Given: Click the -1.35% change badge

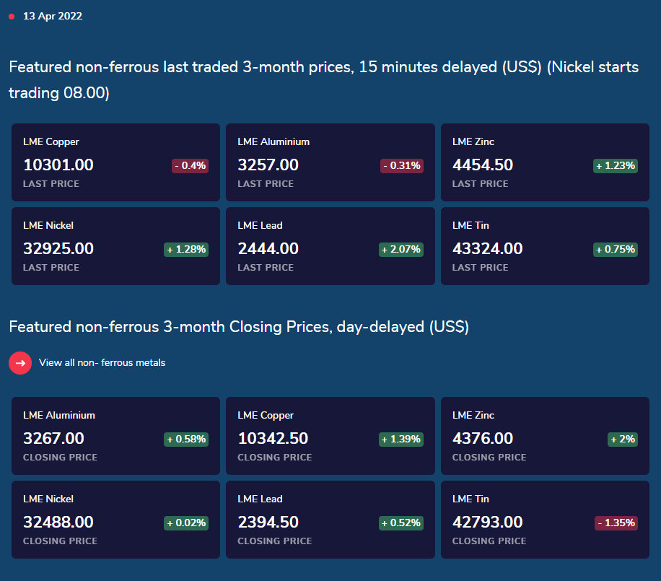Looking at the screenshot, I should coord(616,523).
